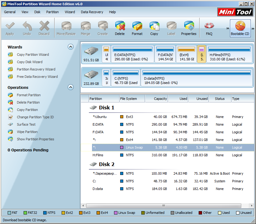Open the Help menu
Viewport: 256px width, 224px height.
tap(112, 12)
